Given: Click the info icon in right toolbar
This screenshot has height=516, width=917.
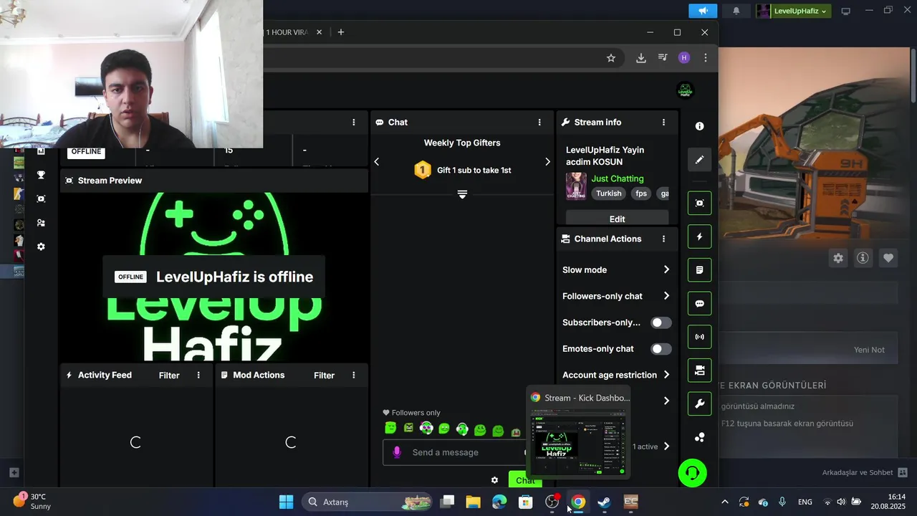Looking at the screenshot, I should [x=700, y=126].
